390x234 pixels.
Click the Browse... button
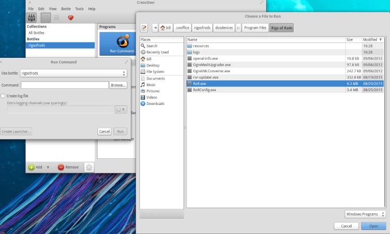pyautogui.click(x=118, y=85)
